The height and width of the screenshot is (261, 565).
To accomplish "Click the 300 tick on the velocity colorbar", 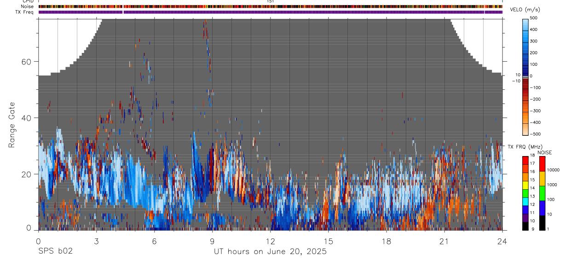I will coord(534,41).
